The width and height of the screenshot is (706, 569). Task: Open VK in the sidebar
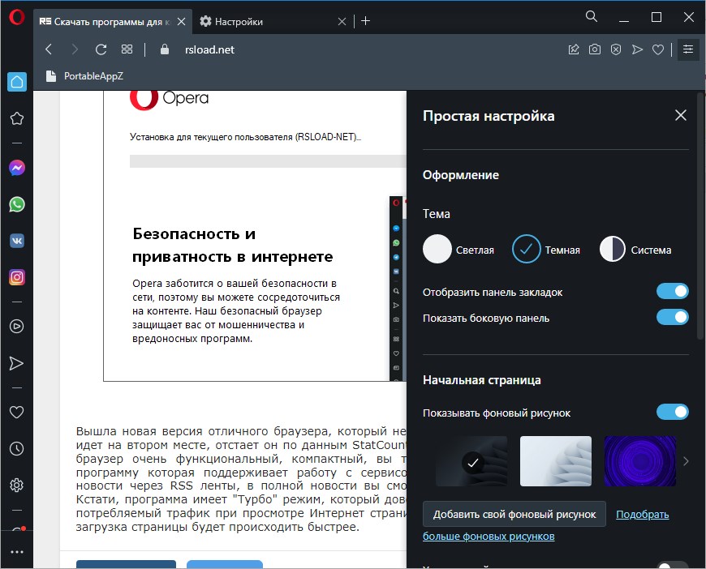pos(17,241)
